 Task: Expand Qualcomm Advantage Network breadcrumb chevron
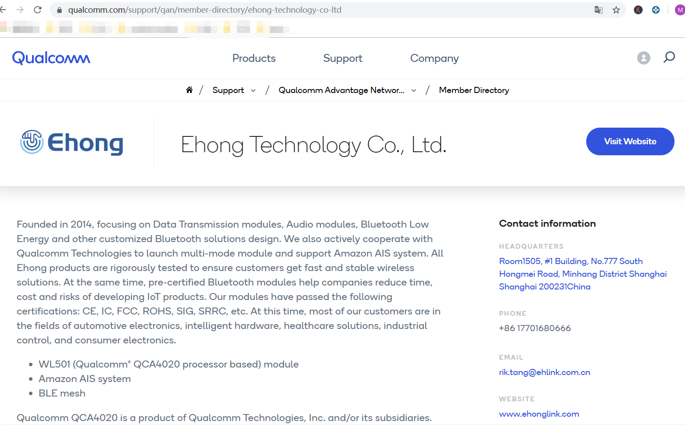point(414,90)
